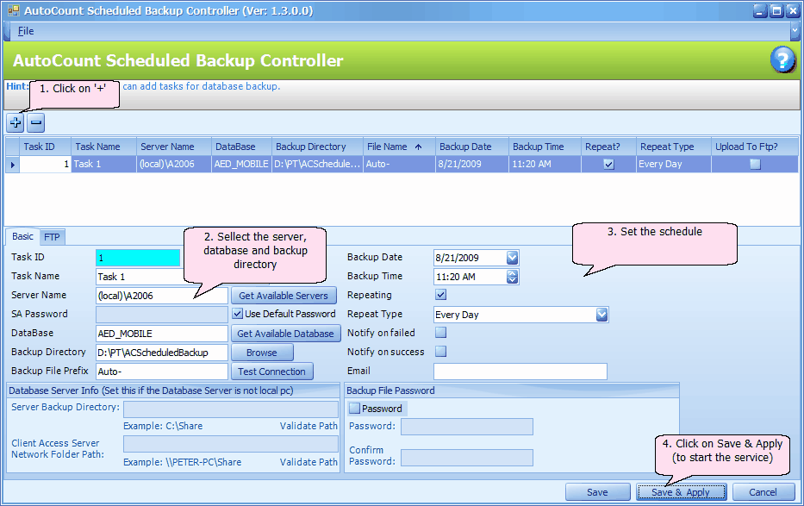Click the Repeat? column header
The height and width of the screenshot is (506, 804).
click(x=608, y=147)
